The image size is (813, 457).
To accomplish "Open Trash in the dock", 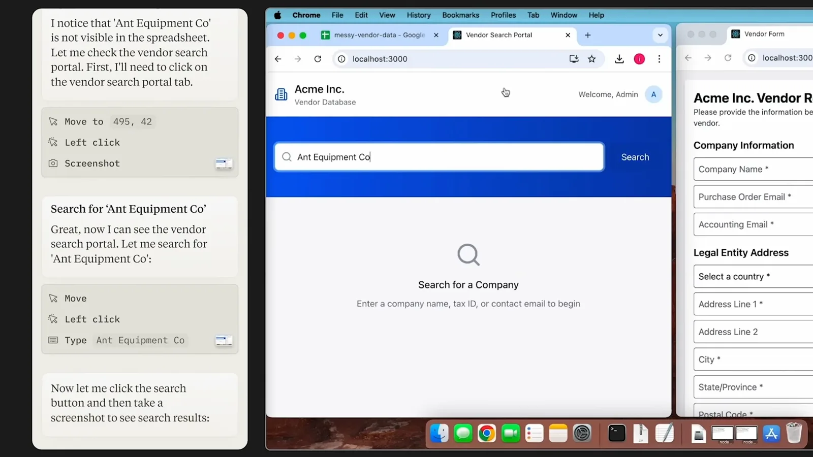I will pos(794,433).
